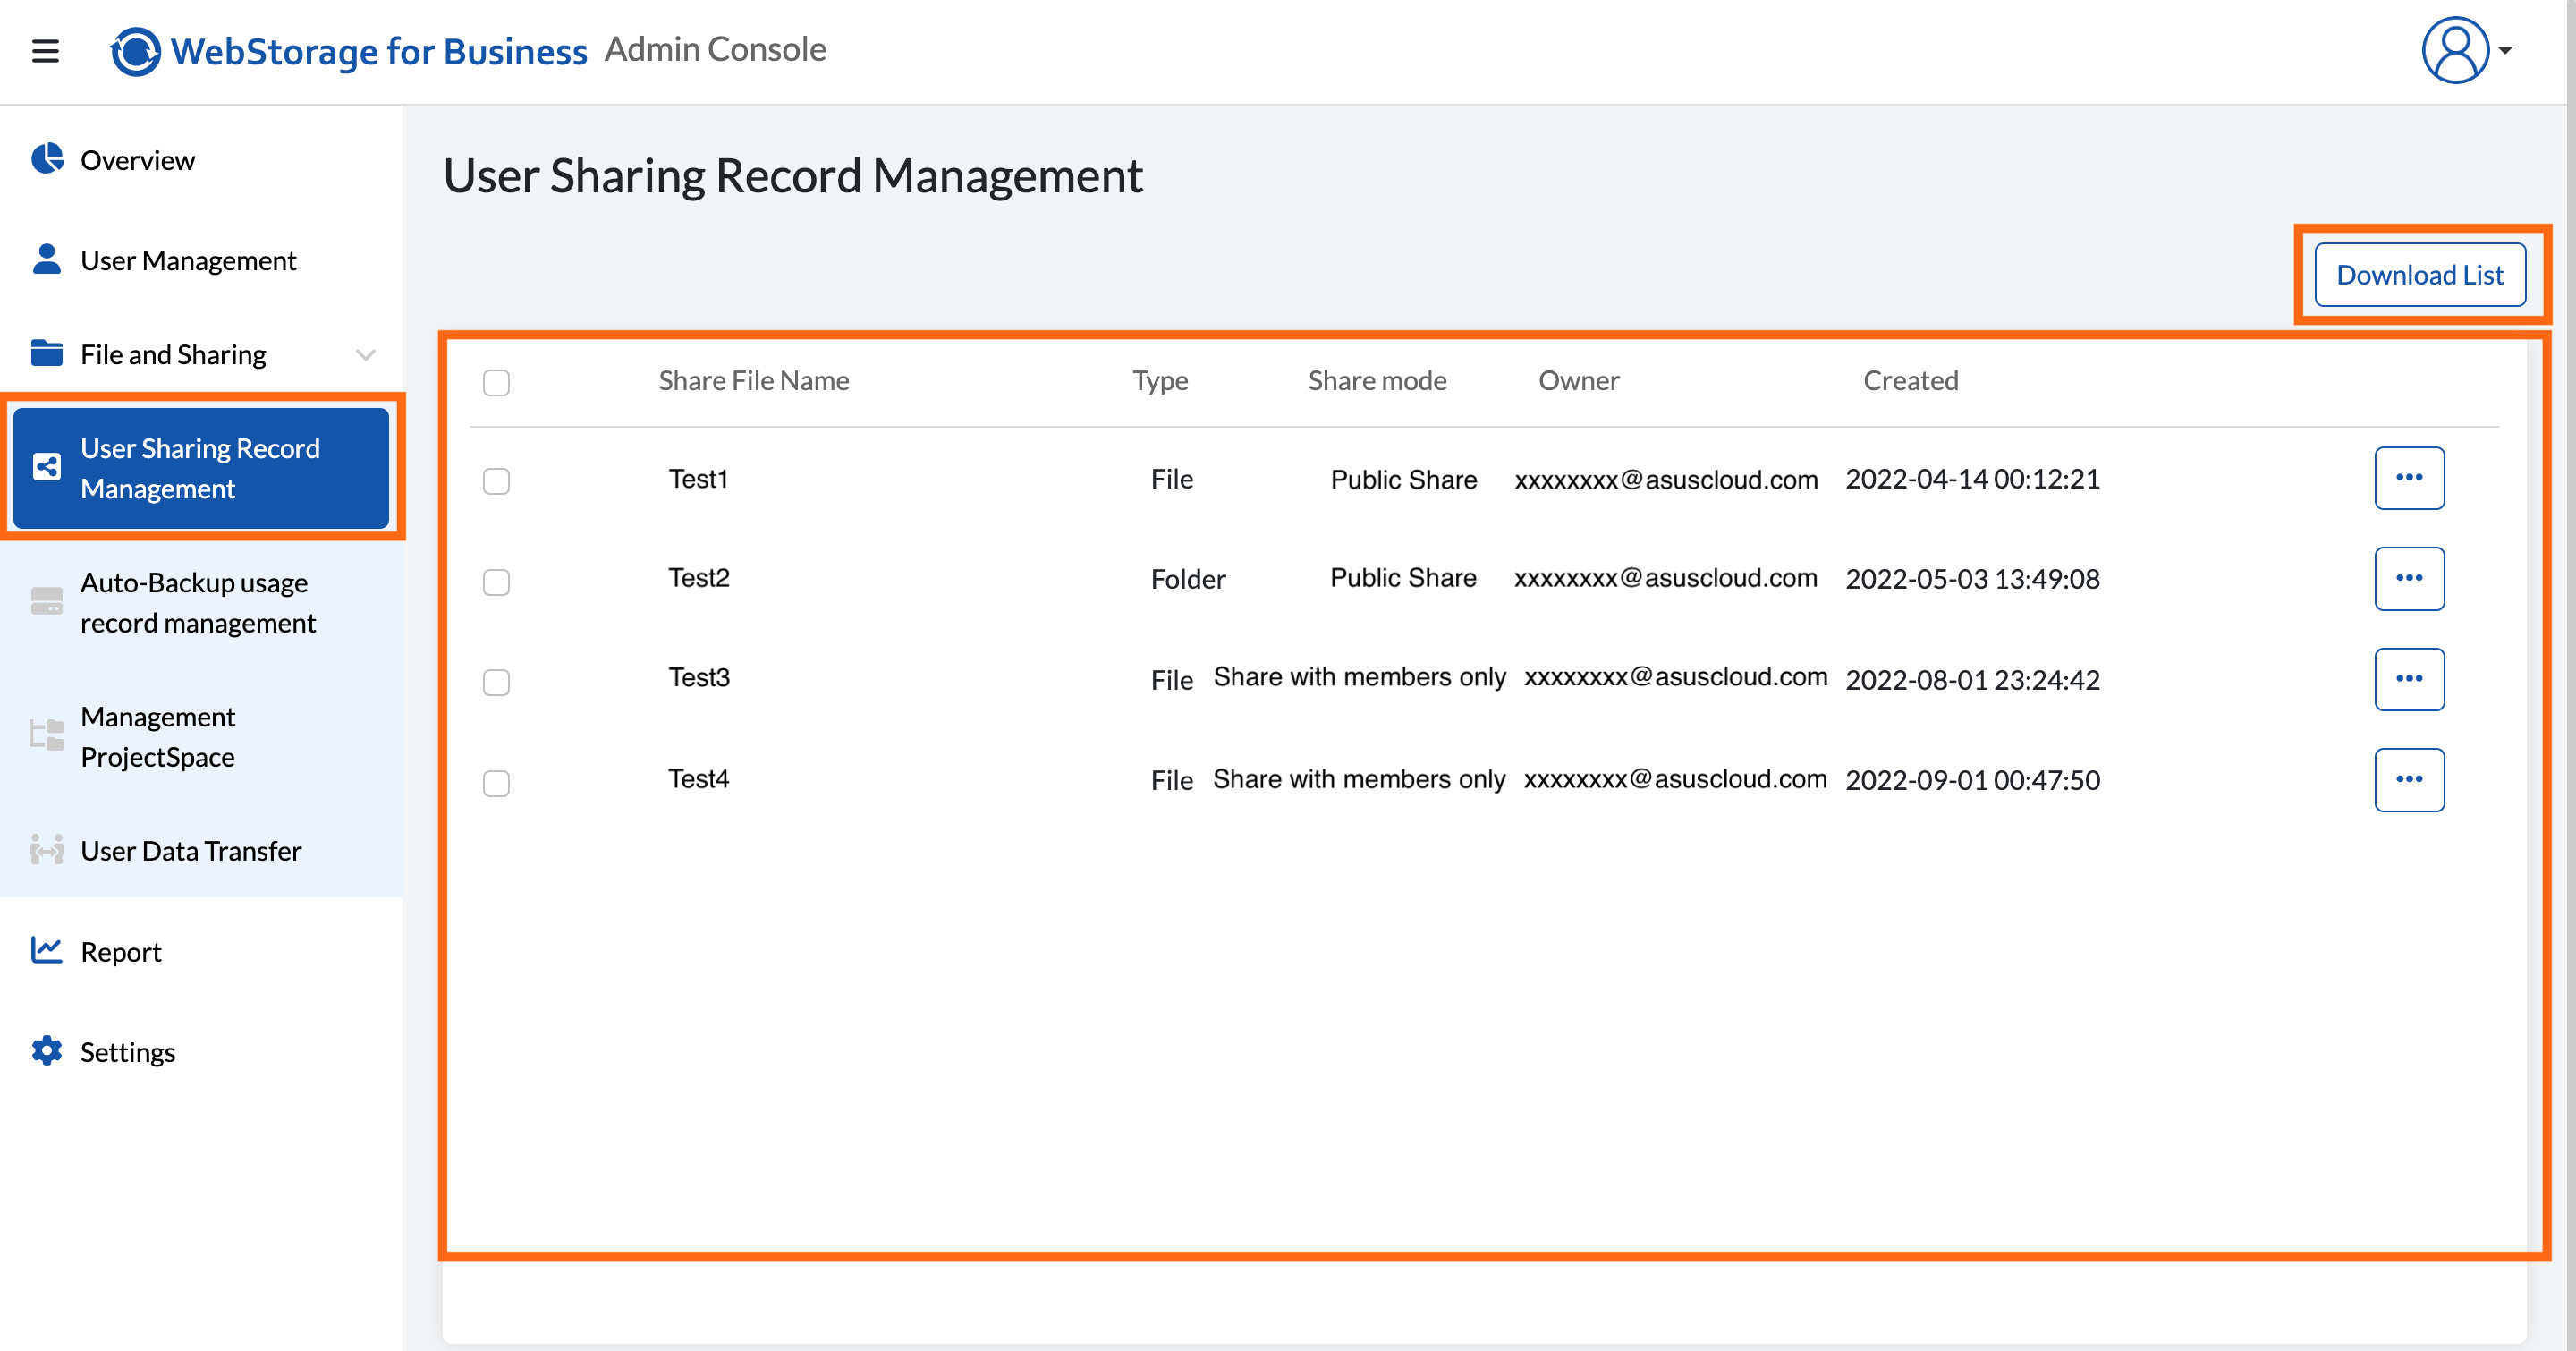This screenshot has width=2576, height=1351.
Task: Select User Sharing Record Management
Action: pyautogui.click(x=201, y=467)
